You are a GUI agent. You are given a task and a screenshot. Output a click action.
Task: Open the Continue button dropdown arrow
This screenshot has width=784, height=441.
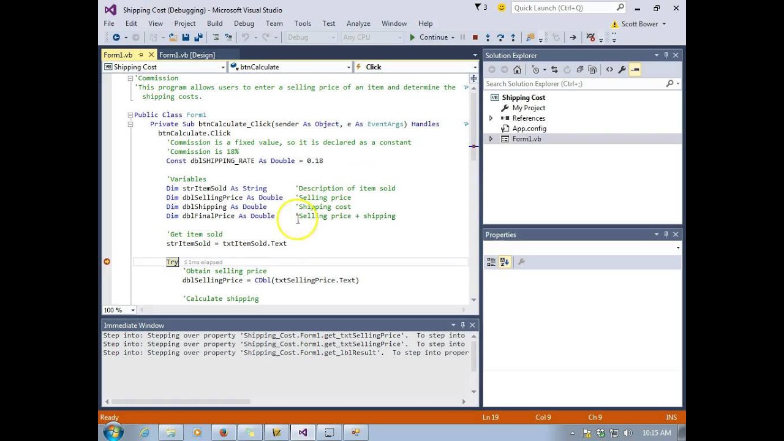coord(453,37)
